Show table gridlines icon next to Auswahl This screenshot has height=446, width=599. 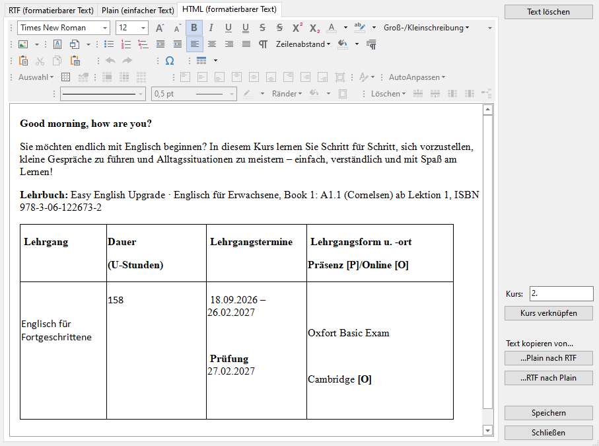(65, 77)
